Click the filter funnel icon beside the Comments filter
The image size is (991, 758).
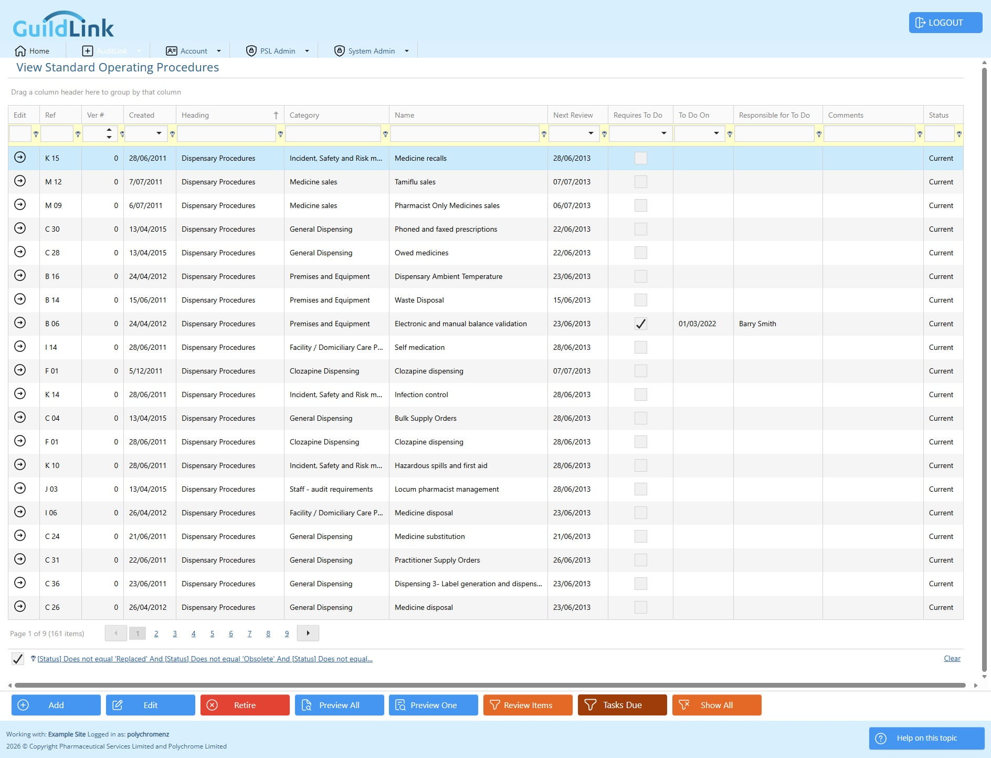tap(920, 134)
